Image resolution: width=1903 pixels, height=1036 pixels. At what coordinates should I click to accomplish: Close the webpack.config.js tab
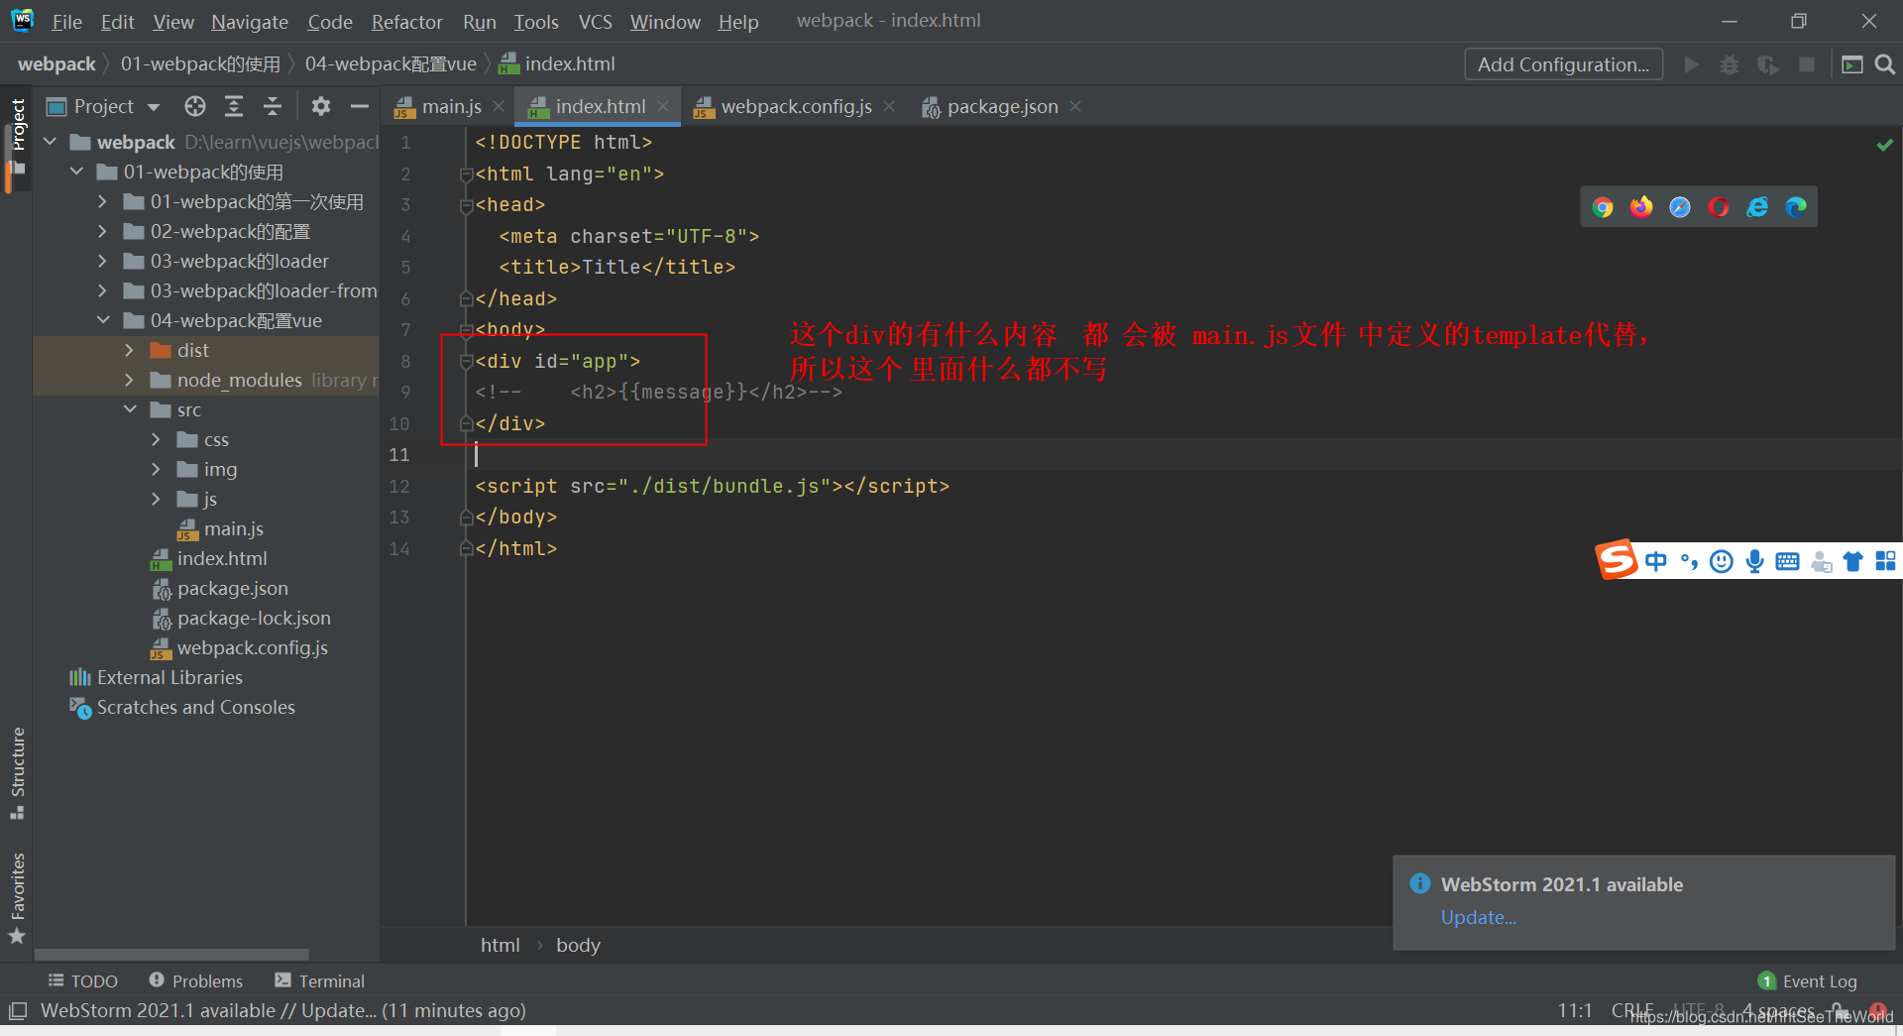click(889, 106)
